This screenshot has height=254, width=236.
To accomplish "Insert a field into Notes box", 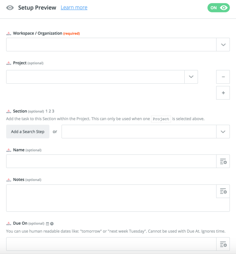I will click(223, 191).
